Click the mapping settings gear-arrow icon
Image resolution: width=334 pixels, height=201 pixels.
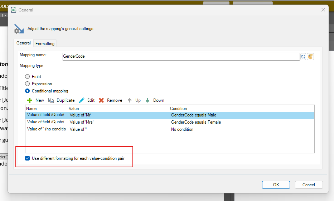tap(19, 29)
